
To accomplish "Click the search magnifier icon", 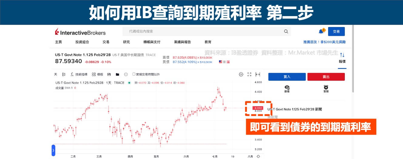I will [x=286, y=32].
